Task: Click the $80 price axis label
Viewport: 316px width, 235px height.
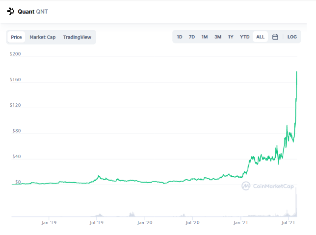Action: click(x=17, y=131)
